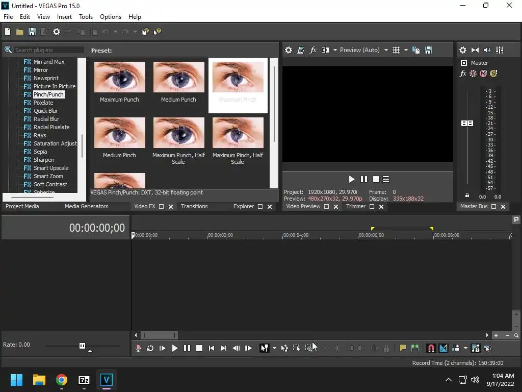This screenshot has height=392, width=522.
Task: Go to End of timeline
Action: click(x=224, y=348)
